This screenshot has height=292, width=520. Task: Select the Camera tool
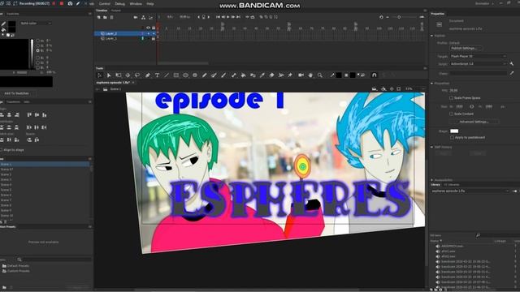click(301, 75)
